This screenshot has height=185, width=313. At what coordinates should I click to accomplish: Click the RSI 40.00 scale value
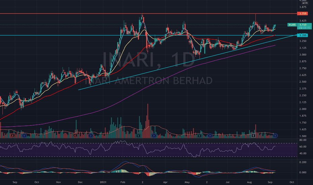tap(303, 153)
